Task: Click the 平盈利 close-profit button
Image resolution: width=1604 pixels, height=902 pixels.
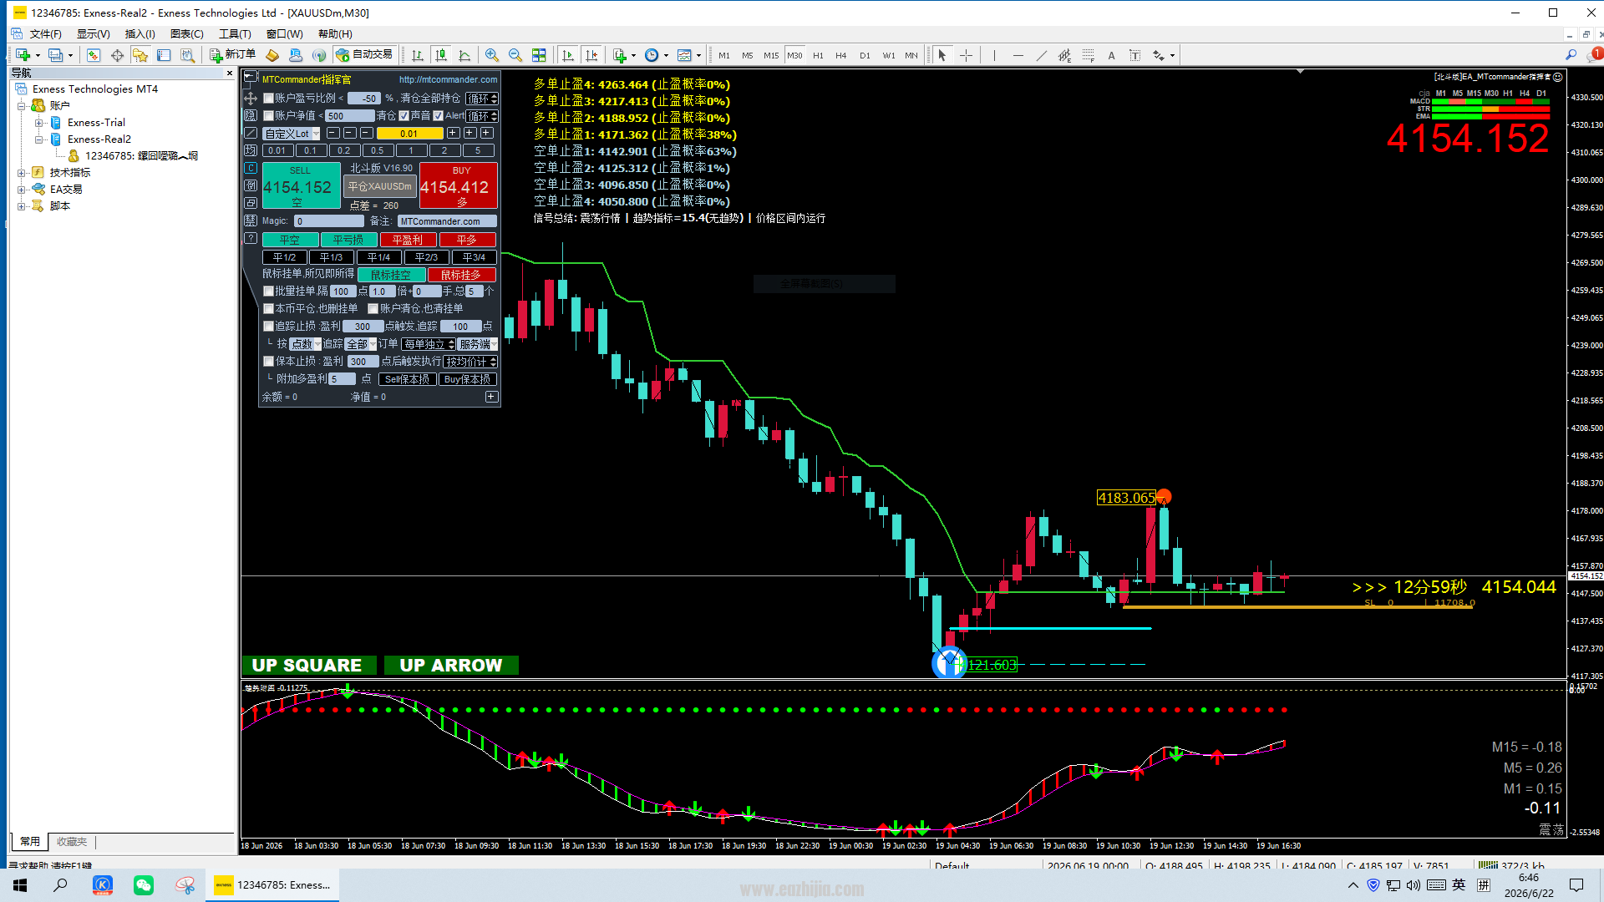Action: [408, 240]
